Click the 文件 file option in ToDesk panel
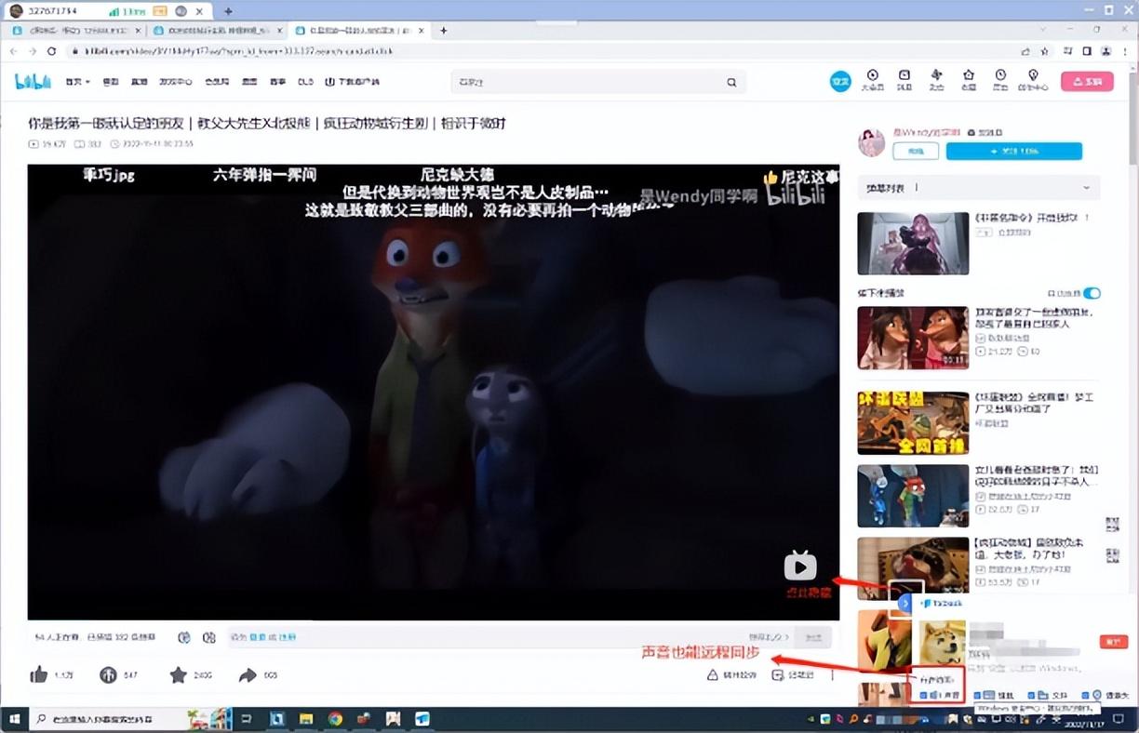Screen dimensions: 1139x733 click(1049, 695)
